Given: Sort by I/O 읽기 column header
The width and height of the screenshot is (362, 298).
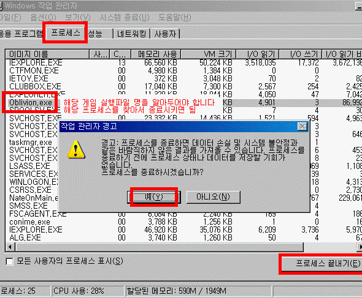Looking at the screenshot, I should pyautogui.click(x=258, y=54).
